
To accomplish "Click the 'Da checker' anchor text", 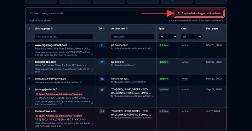I will (x=118, y=62).
